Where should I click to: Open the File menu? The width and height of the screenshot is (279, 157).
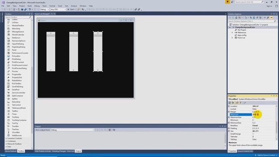3,6
